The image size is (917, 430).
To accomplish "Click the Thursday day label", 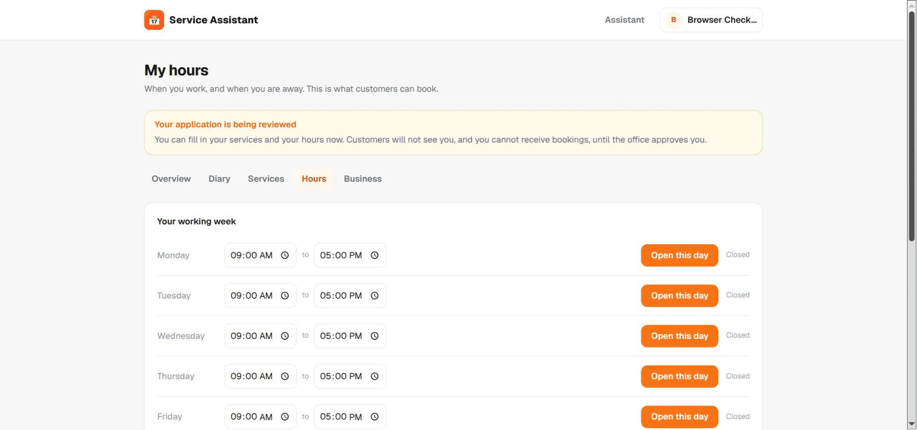I will pyautogui.click(x=175, y=376).
